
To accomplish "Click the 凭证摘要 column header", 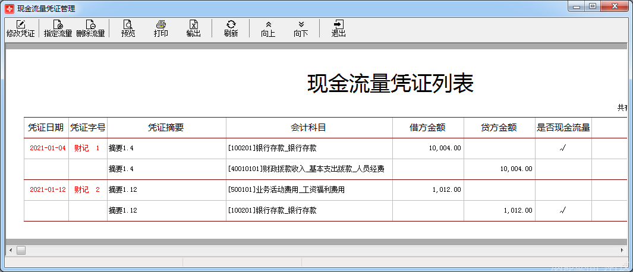I will tap(166, 128).
